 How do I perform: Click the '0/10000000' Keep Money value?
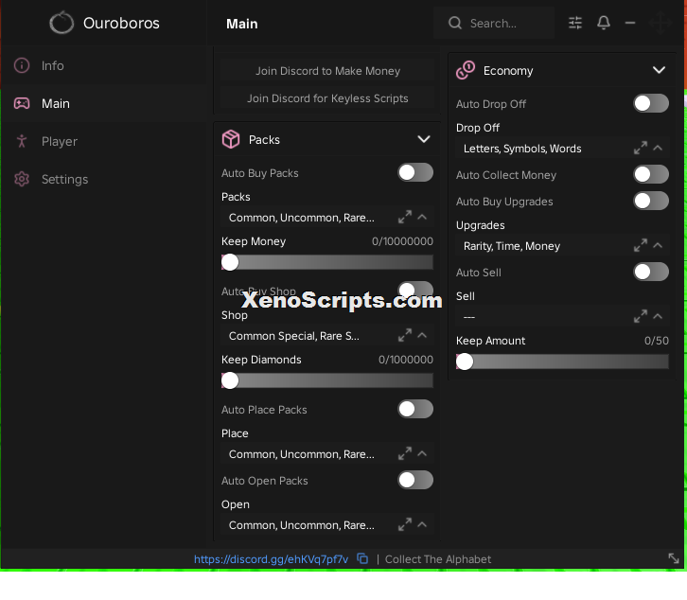(x=402, y=241)
